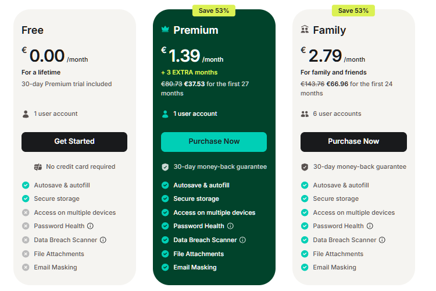Open Password Health info icon in Family plan

click(x=370, y=226)
